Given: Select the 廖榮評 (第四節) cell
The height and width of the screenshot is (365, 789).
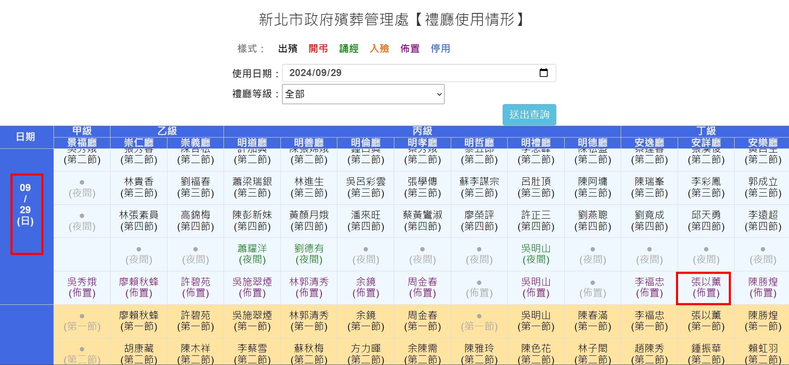Looking at the screenshot, I should pos(479,221).
